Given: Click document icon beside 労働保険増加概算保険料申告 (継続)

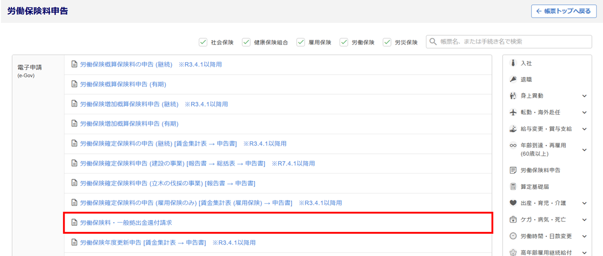Looking at the screenshot, I should tap(74, 104).
